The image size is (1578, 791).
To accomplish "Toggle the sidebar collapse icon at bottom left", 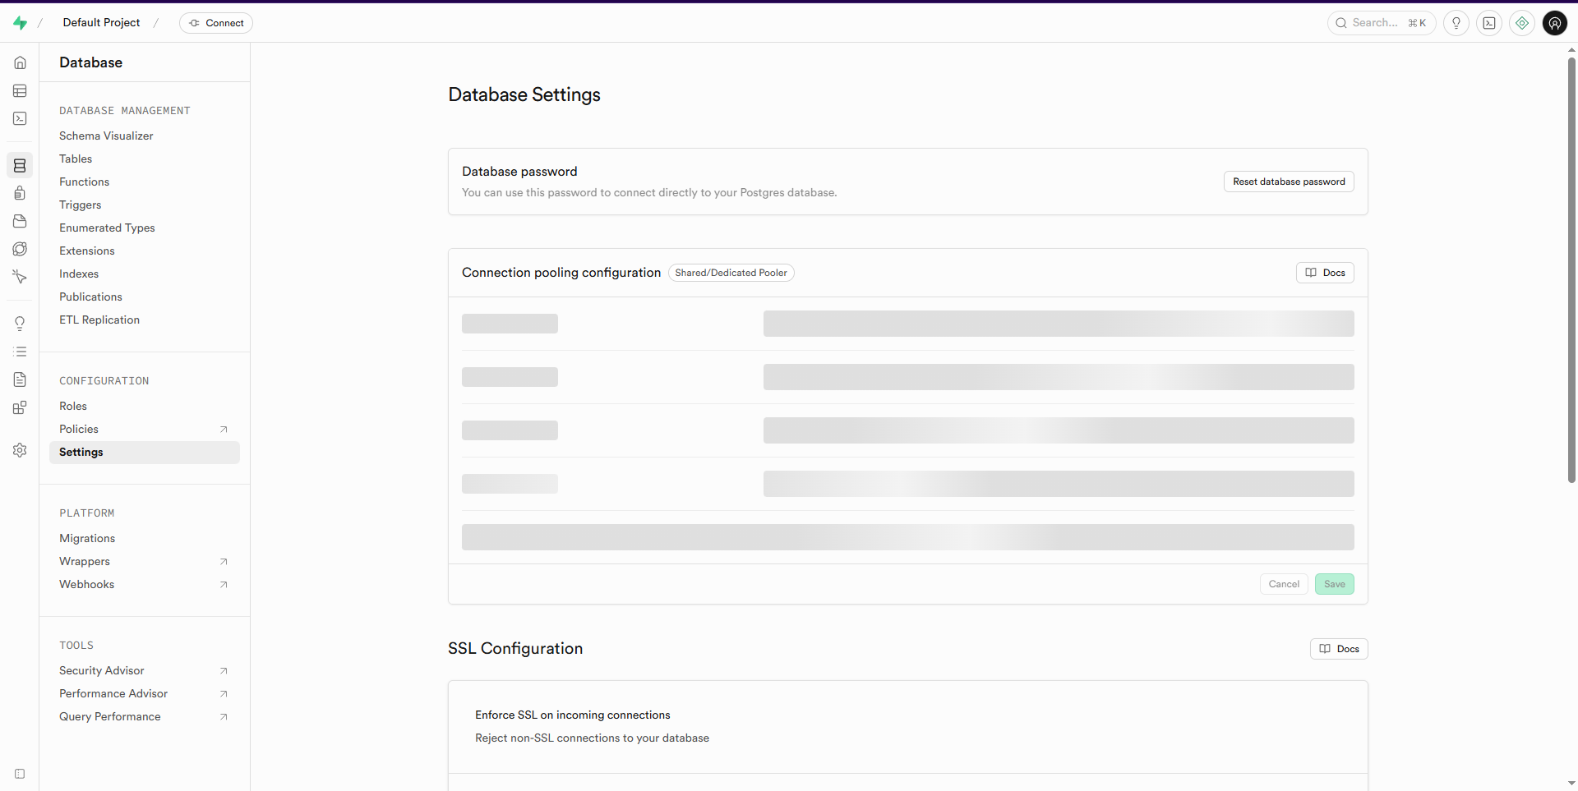I will [x=20, y=774].
